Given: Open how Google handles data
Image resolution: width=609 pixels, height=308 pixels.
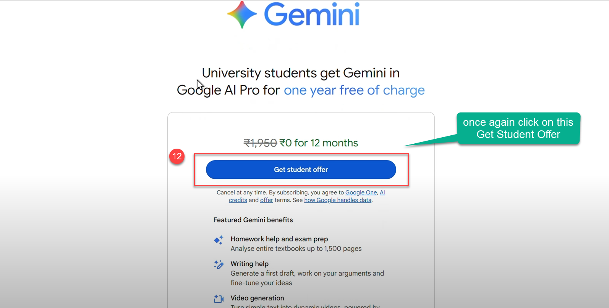Looking at the screenshot, I should 338,200.
